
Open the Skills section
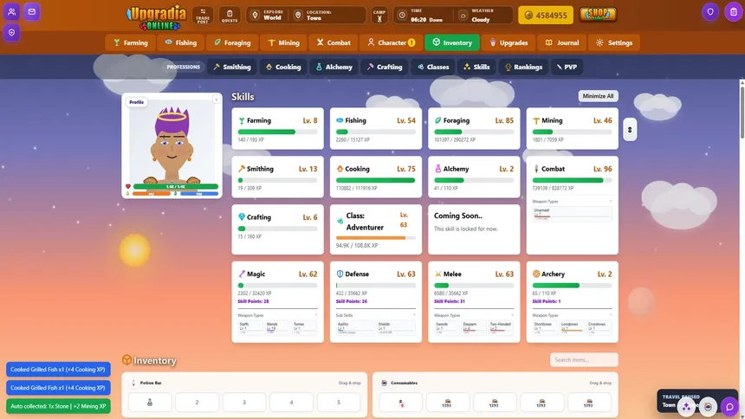(x=476, y=67)
